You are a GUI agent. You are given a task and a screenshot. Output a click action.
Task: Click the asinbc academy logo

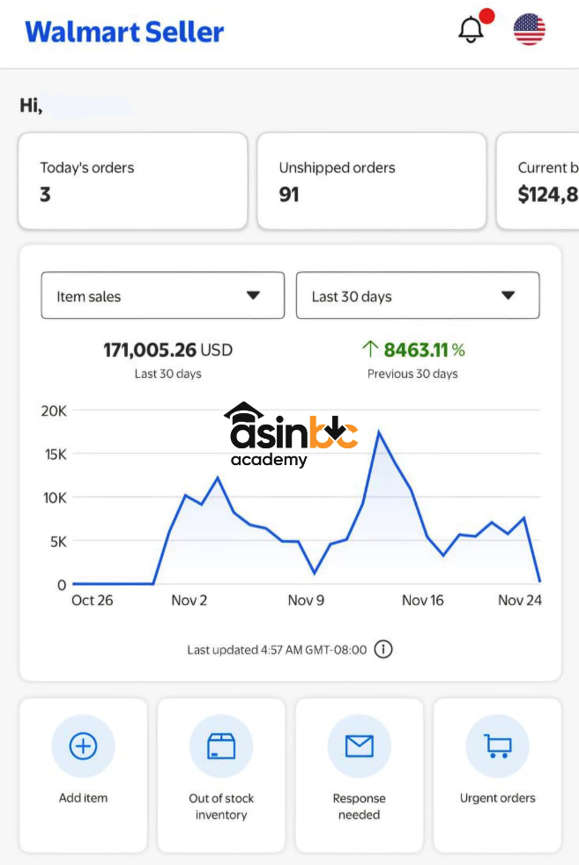tap(290, 435)
